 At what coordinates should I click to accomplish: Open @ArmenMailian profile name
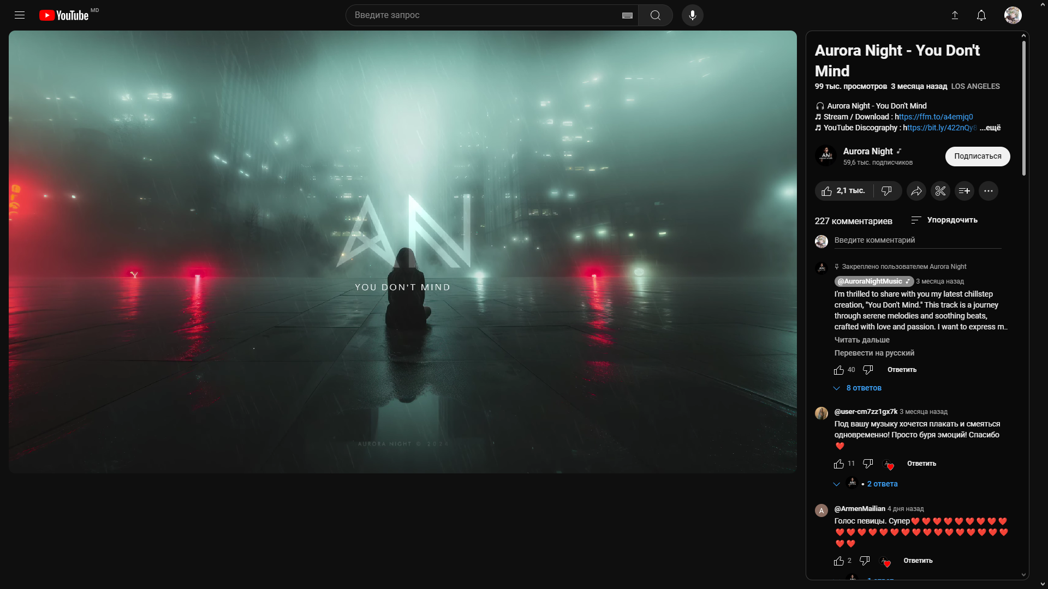(x=860, y=509)
